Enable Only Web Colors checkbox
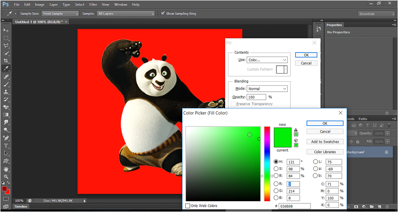398x212 pixels. [x=188, y=206]
